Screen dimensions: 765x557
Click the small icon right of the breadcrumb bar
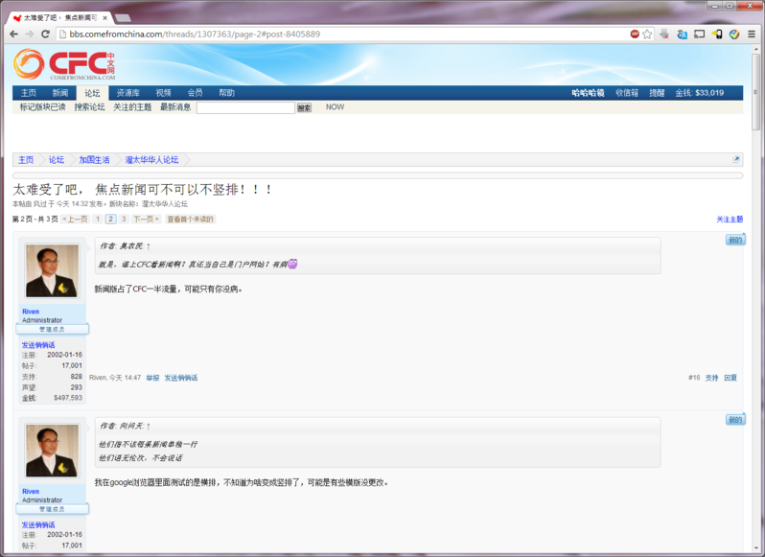point(736,159)
